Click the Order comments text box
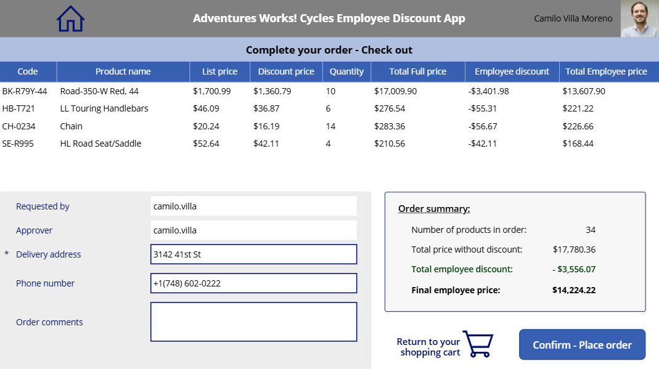This screenshot has height=369, width=659. [253, 322]
